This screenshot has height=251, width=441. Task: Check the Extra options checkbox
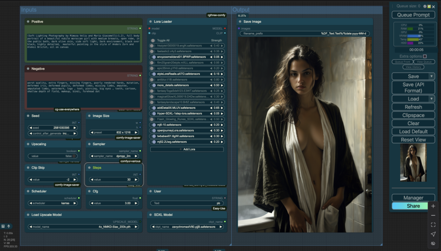pos(425,56)
